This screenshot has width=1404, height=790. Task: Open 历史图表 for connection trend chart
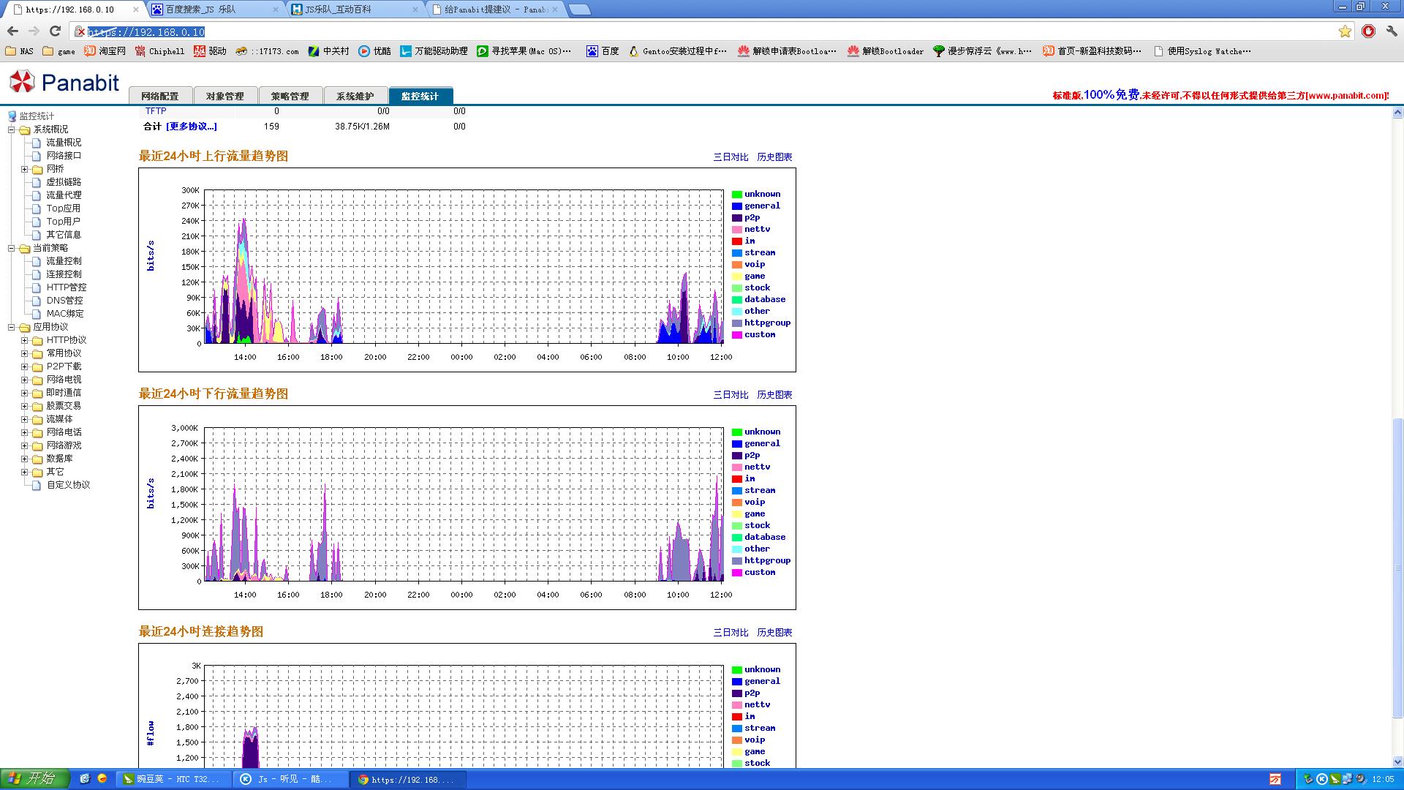pos(774,633)
